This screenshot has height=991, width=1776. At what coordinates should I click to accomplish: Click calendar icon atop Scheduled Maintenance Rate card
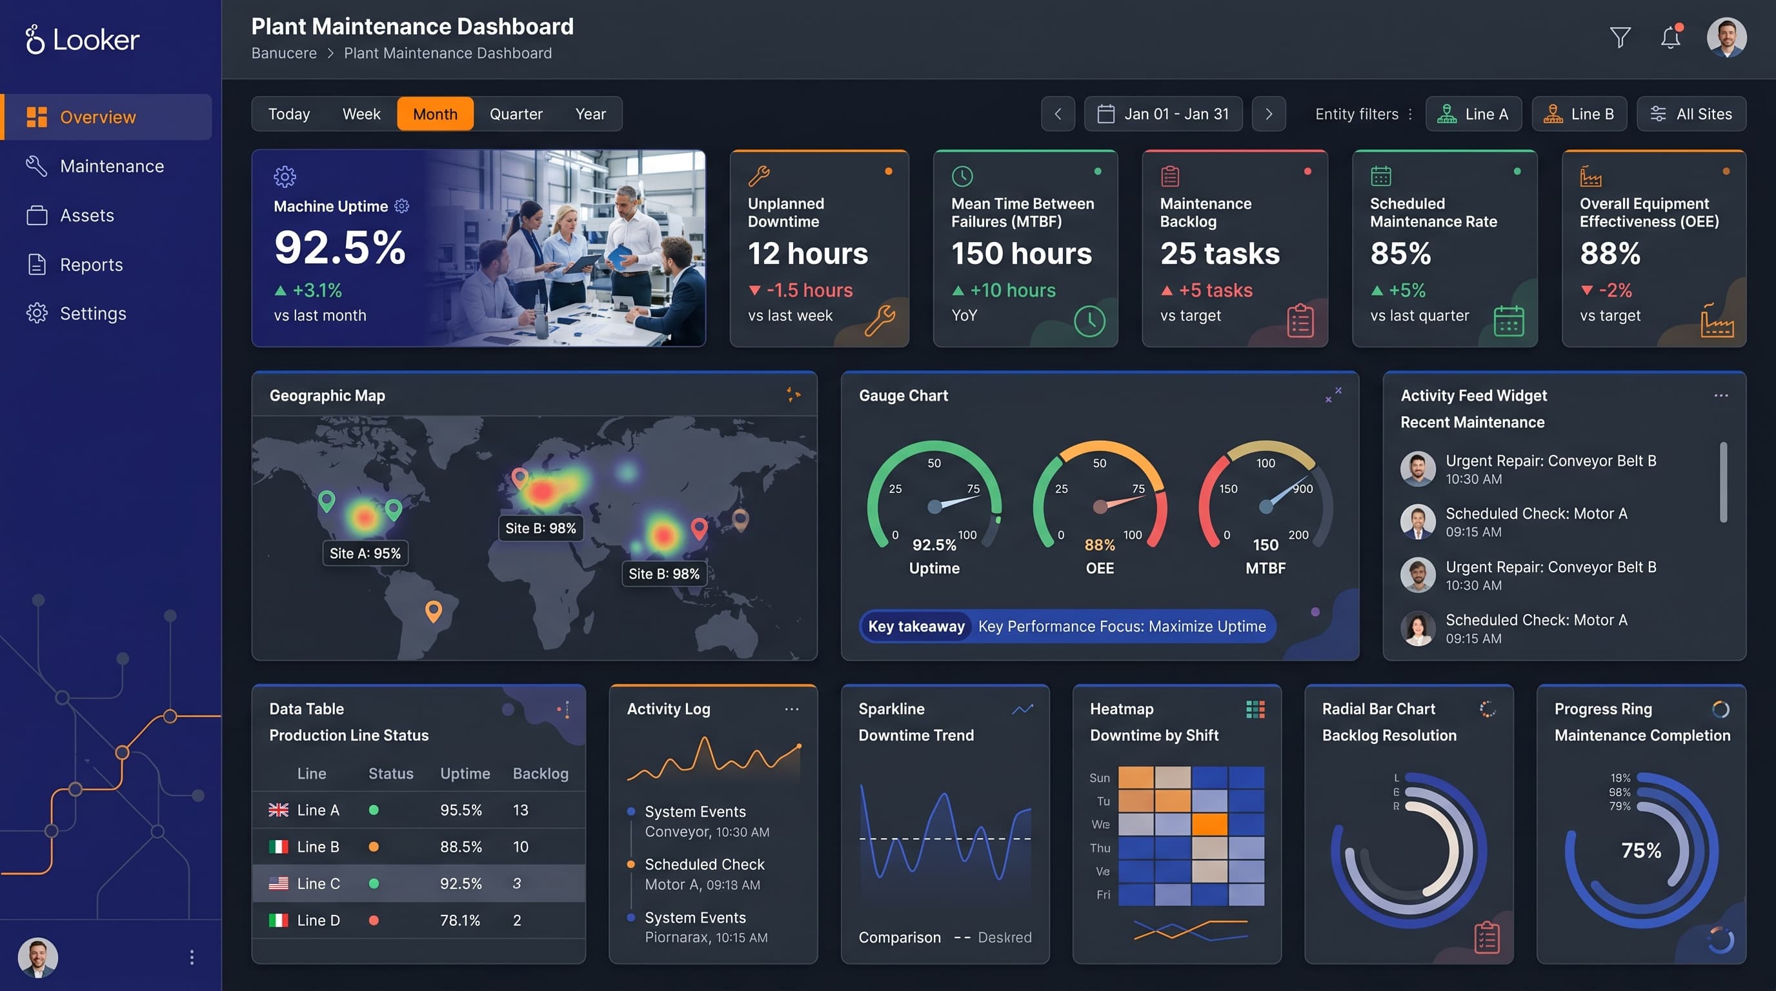[x=1380, y=175]
